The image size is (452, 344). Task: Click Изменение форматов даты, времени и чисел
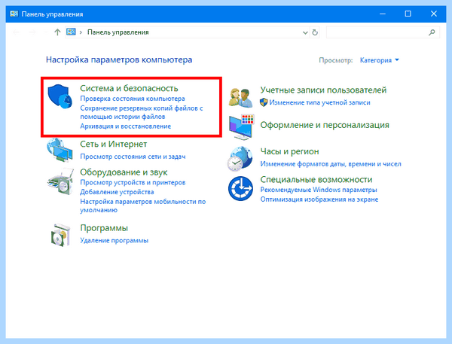331,164
